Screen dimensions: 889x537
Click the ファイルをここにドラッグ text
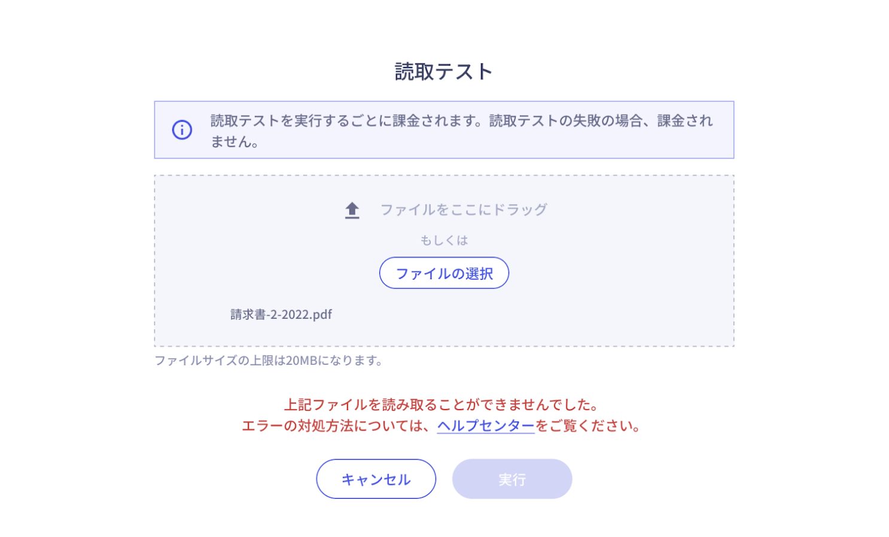point(464,210)
